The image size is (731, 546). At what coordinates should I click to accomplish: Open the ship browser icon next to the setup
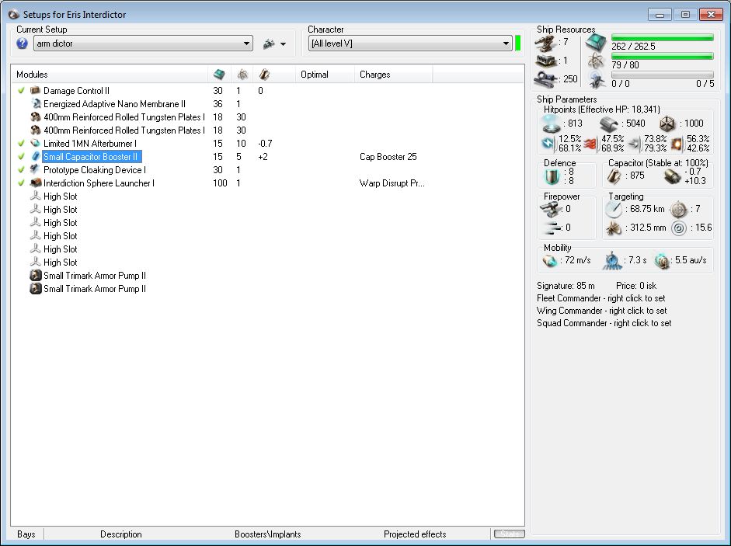(269, 43)
